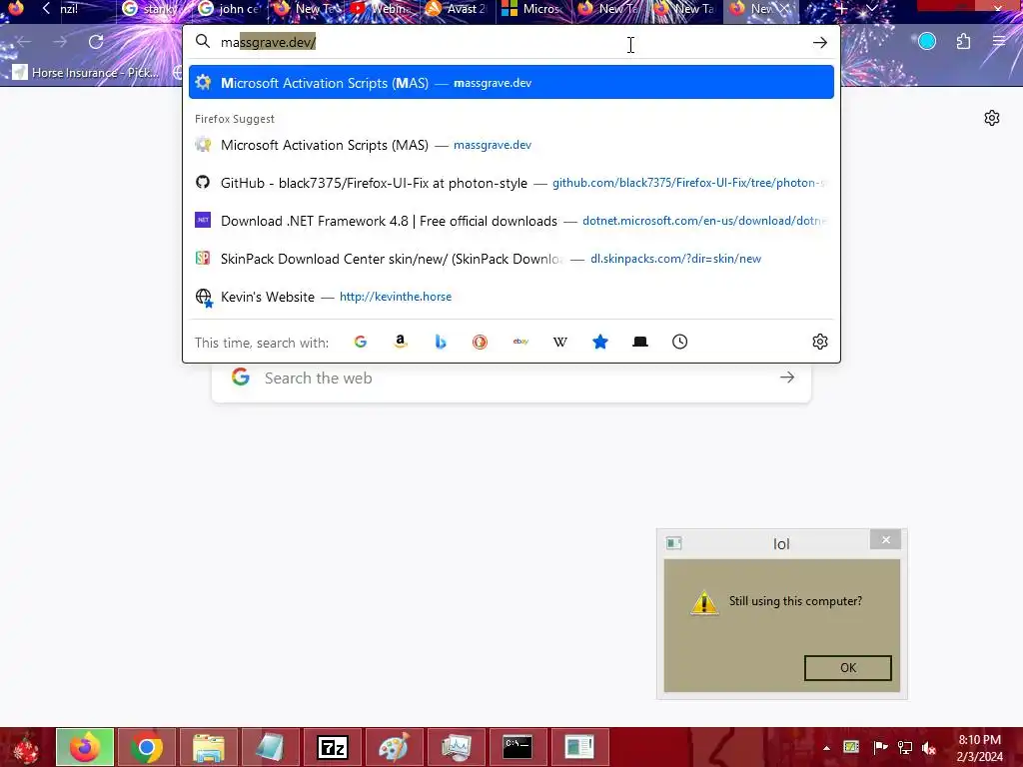Click the address bar showing massgrave.dev/

click(x=511, y=42)
